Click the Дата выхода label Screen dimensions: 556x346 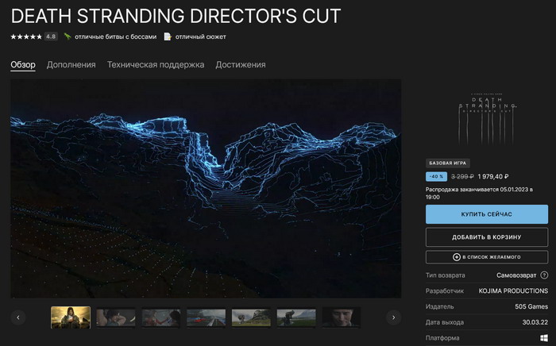coord(445,322)
